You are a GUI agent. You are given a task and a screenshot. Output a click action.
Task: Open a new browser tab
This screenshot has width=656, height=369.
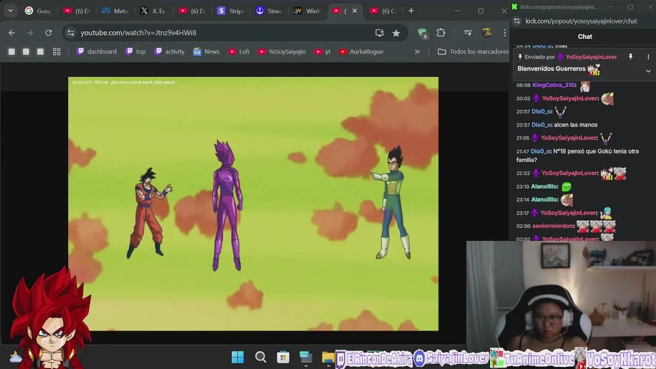pyautogui.click(x=411, y=11)
